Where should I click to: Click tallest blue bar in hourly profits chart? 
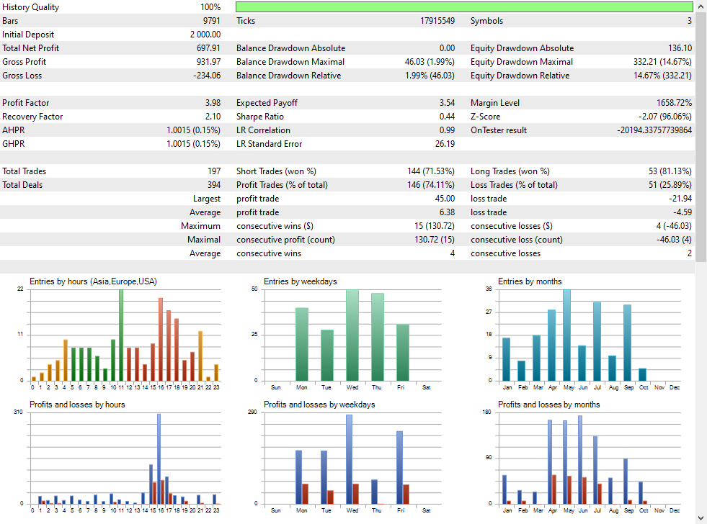(x=159, y=458)
